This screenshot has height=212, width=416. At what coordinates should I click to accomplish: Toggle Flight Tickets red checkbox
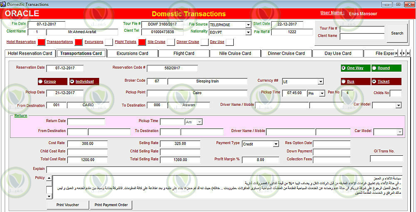tap(142, 42)
